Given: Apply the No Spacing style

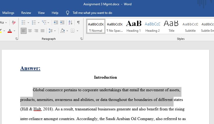Looking at the screenshot, I should click(115, 26).
